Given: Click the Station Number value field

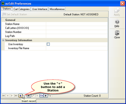Looking at the screenshot, I should click(77, 32).
